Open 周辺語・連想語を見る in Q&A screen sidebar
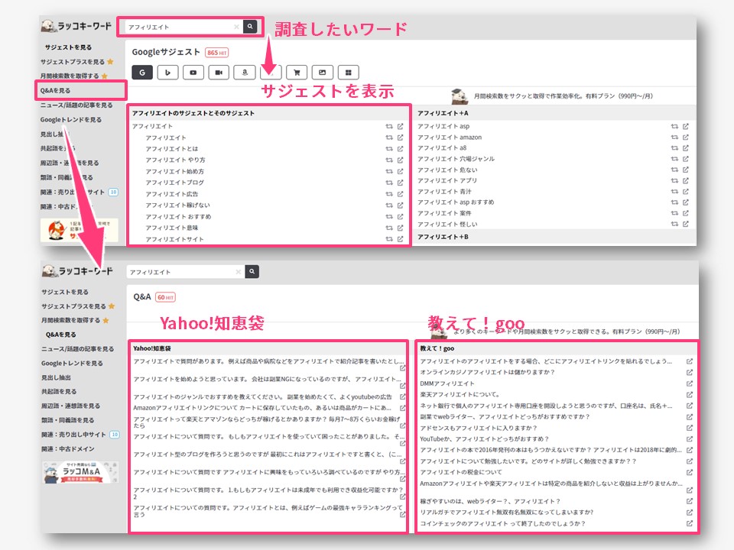Screen dimensions: 734x550 [x=70, y=406]
